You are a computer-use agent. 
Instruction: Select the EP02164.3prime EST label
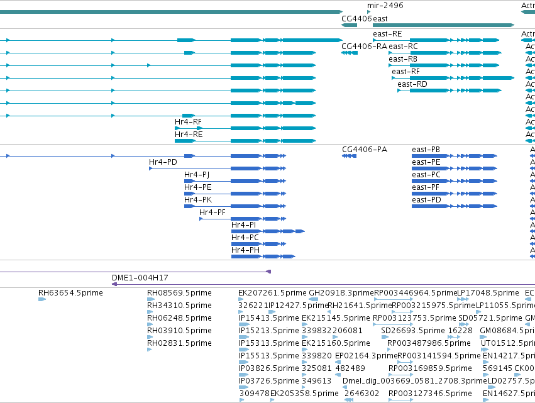366,356
